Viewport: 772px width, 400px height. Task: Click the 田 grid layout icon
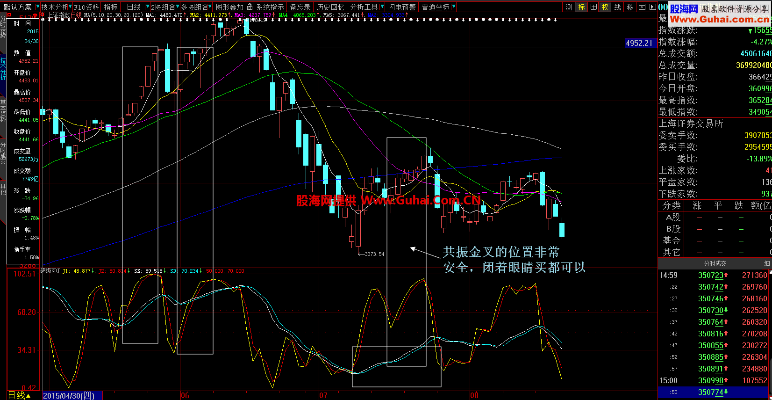point(593,7)
